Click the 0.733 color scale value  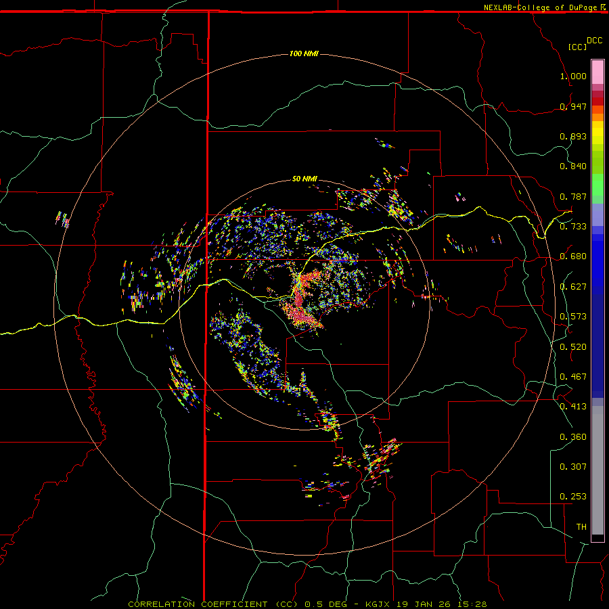(573, 227)
